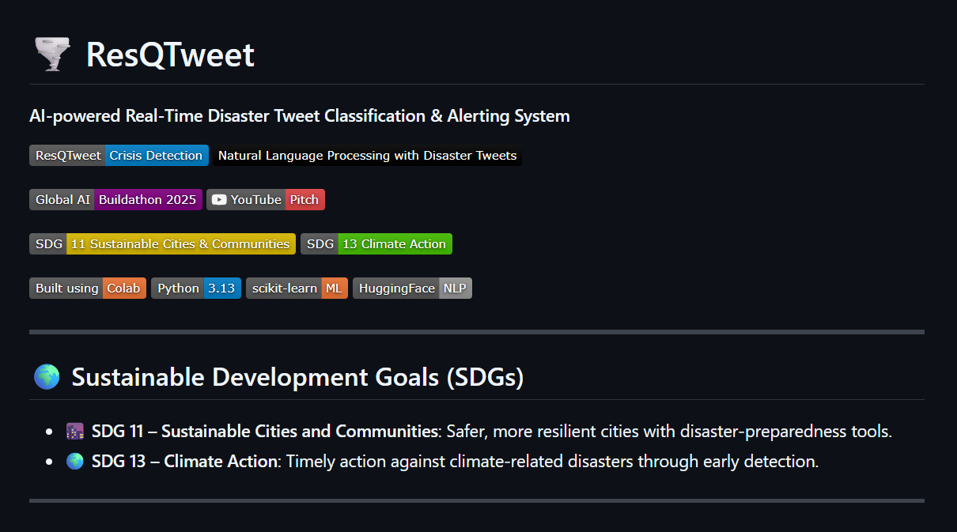Open the ResQTweet Crisis Detection badge
Screen dimensions: 957x532
click(119, 156)
